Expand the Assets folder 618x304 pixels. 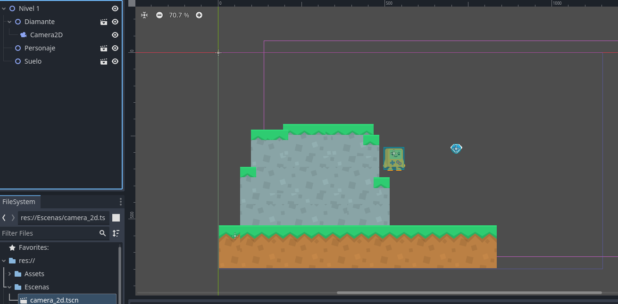tap(9, 274)
